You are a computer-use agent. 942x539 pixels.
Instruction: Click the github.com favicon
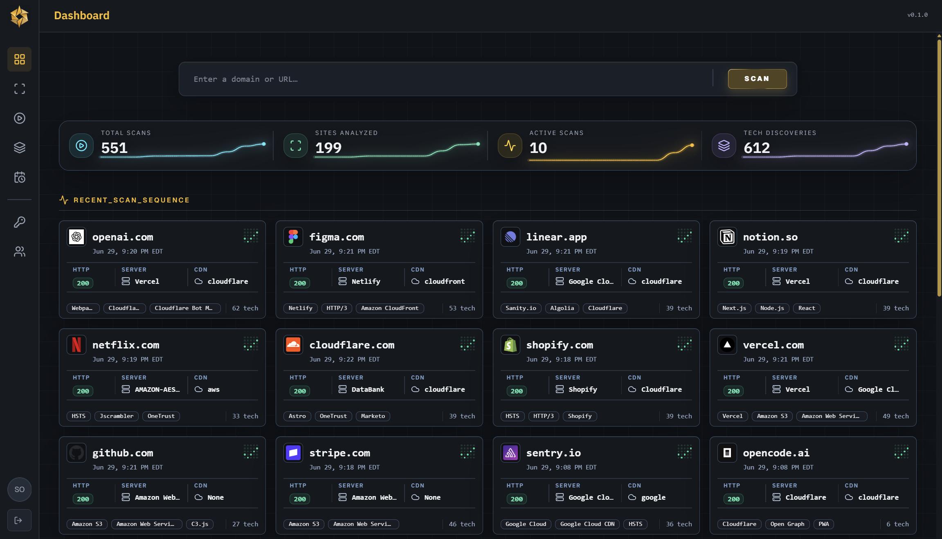coord(76,453)
